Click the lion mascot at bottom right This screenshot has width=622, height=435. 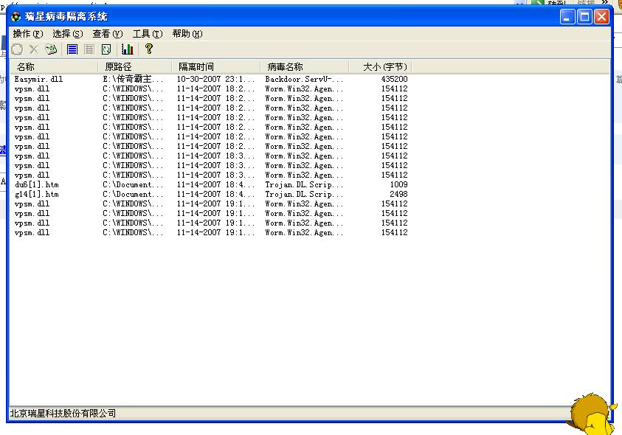(x=592, y=414)
